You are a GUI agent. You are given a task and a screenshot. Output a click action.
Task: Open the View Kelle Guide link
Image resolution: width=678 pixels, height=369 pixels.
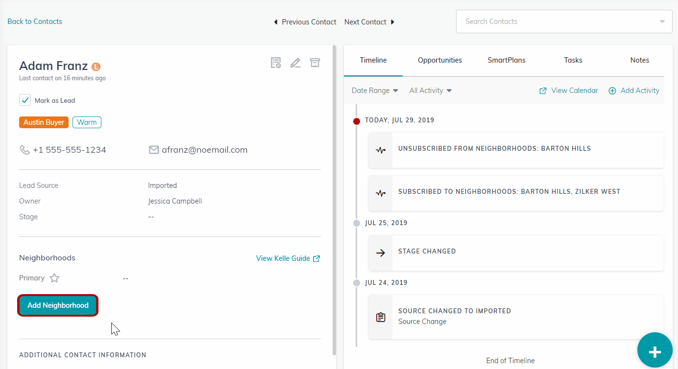288,258
